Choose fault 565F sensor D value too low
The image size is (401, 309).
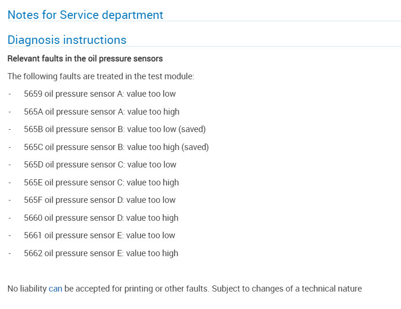tap(100, 200)
